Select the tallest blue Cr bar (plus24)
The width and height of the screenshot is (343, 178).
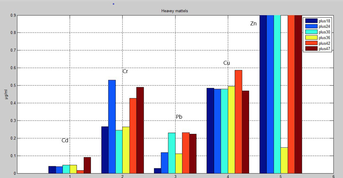pyautogui.click(x=112, y=127)
